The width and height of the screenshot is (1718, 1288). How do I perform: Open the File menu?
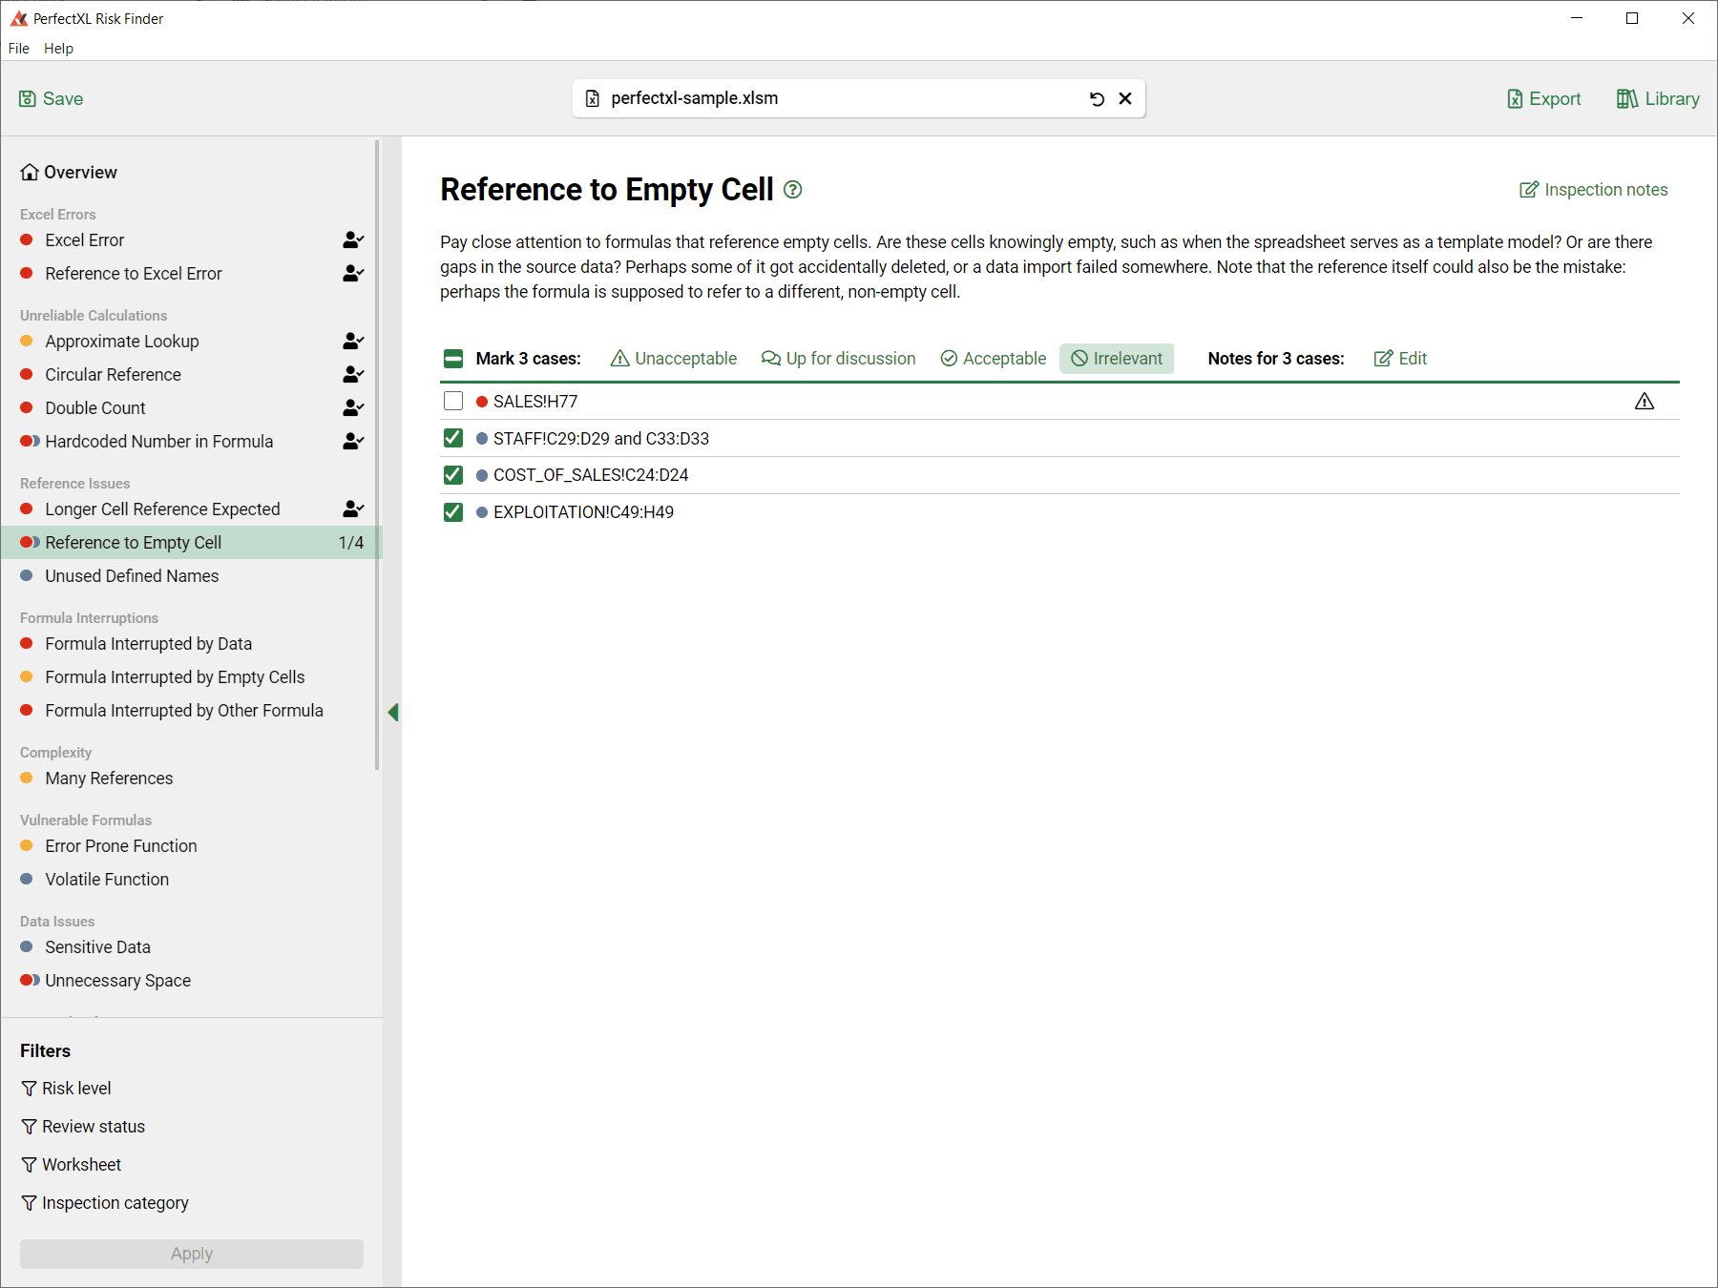pyautogui.click(x=19, y=49)
